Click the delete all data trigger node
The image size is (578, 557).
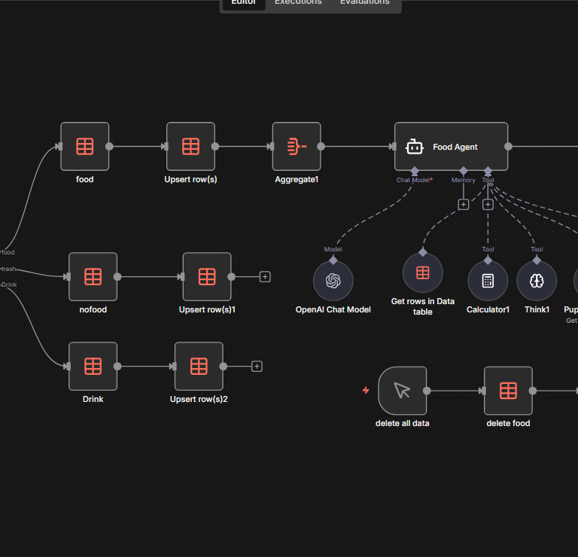pos(402,391)
